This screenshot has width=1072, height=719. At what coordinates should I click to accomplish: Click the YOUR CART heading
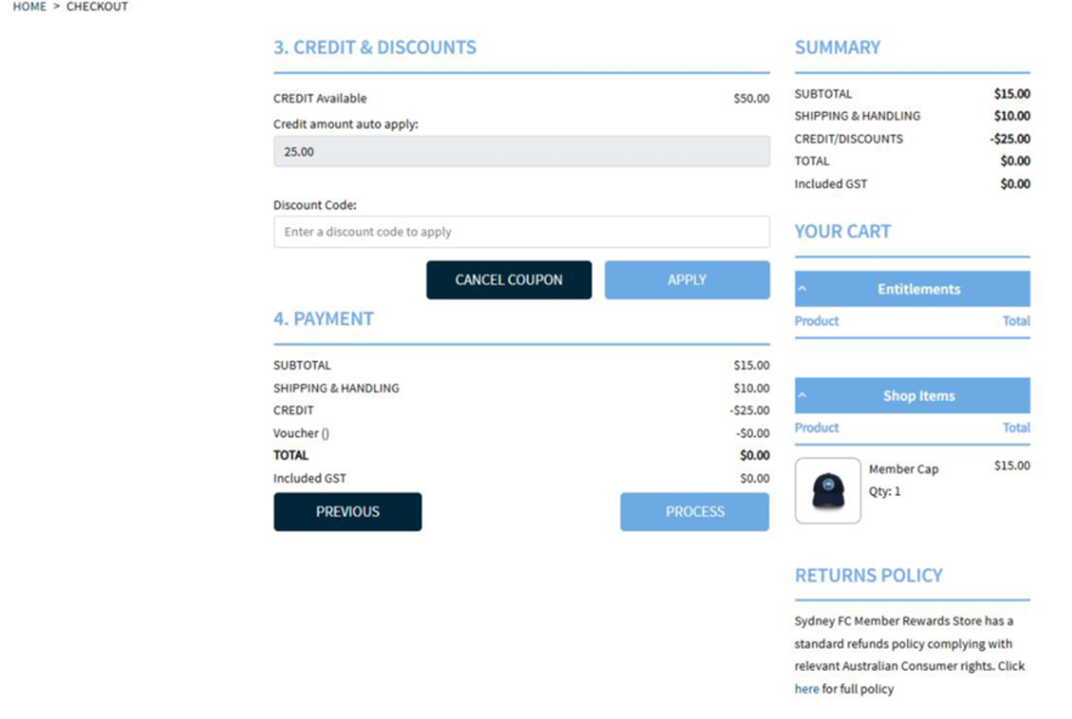(x=842, y=232)
